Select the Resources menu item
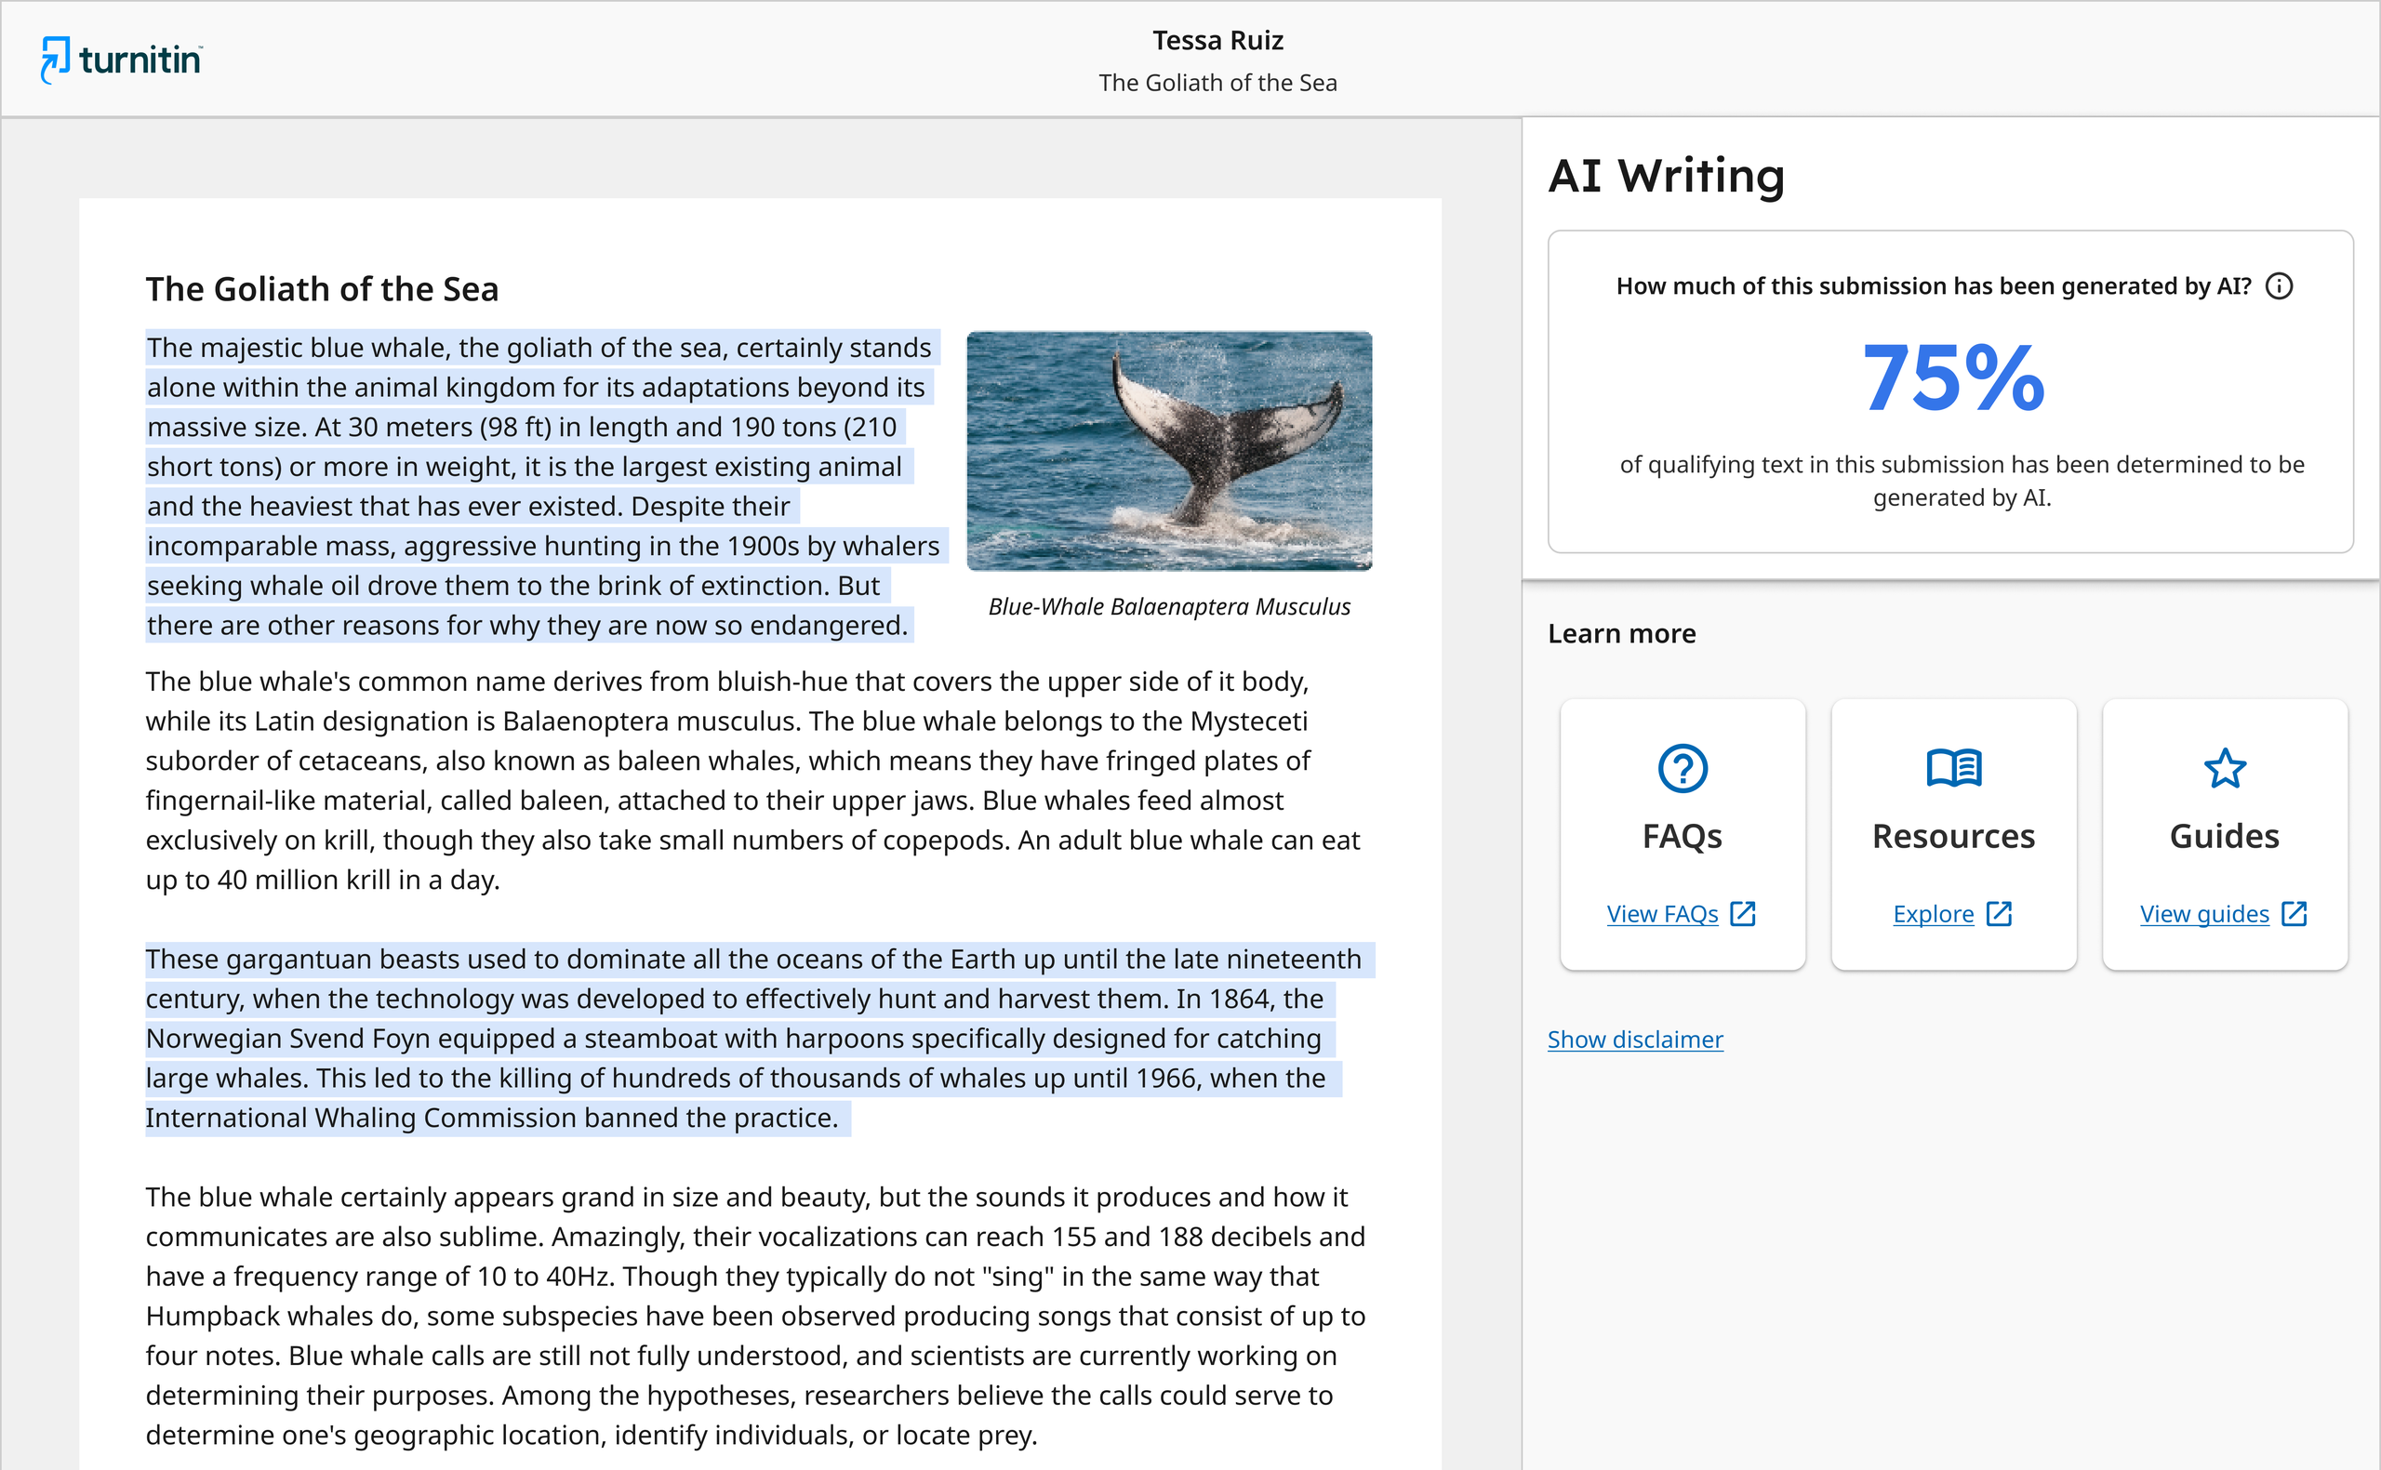 [x=1952, y=831]
